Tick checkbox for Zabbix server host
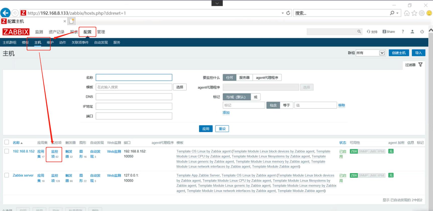 tap(7, 175)
